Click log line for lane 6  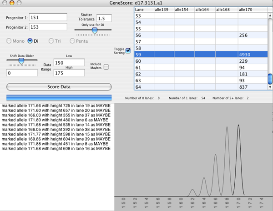coord(55,120)
